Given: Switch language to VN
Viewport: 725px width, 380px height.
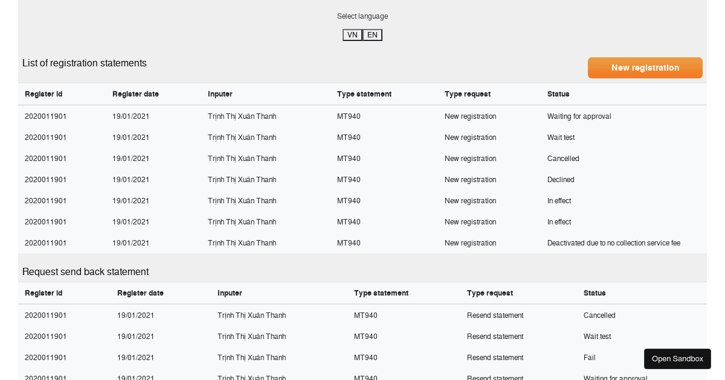Looking at the screenshot, I should tap(352, 35).
